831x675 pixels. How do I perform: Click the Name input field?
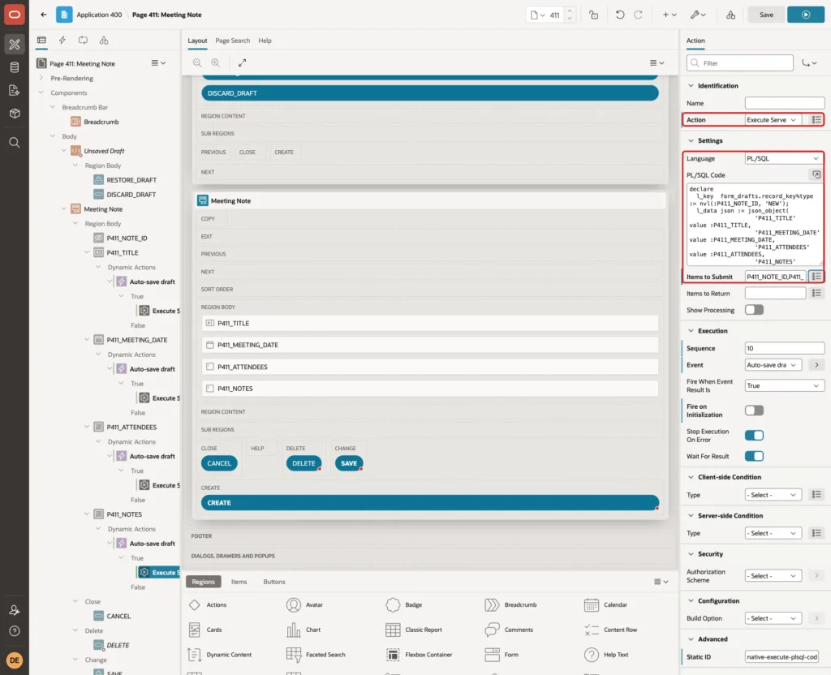785,103
